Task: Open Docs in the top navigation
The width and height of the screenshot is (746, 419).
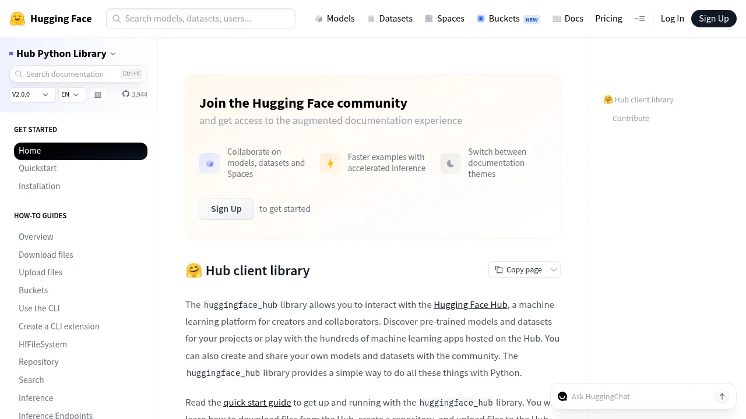Action: (568, 19)
